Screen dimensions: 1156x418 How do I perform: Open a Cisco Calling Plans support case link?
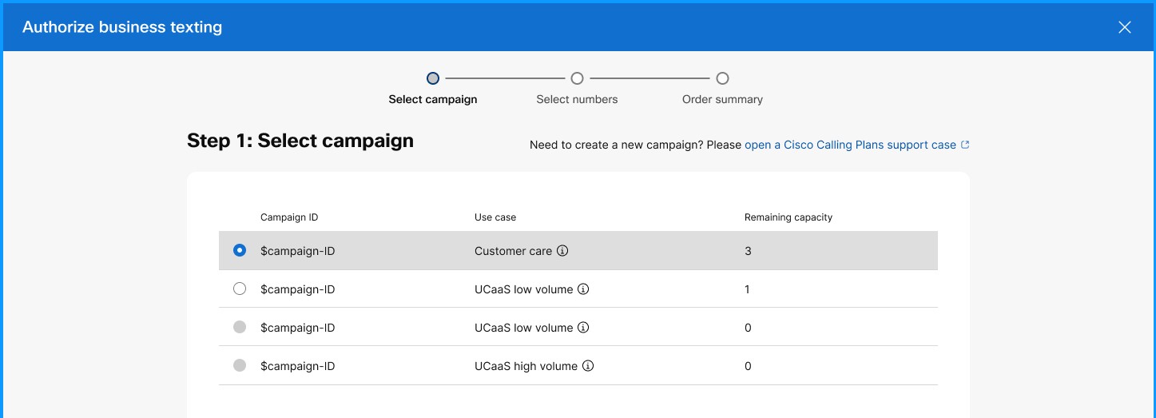click(850, 145)
